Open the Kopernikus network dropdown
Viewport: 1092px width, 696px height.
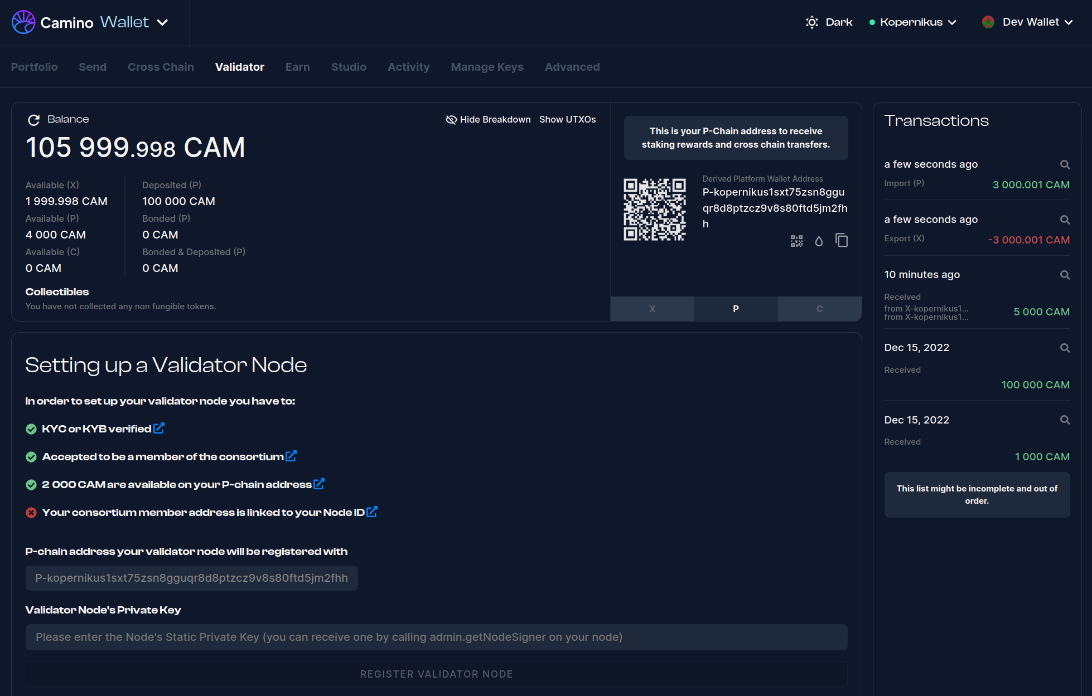point(913,22)
